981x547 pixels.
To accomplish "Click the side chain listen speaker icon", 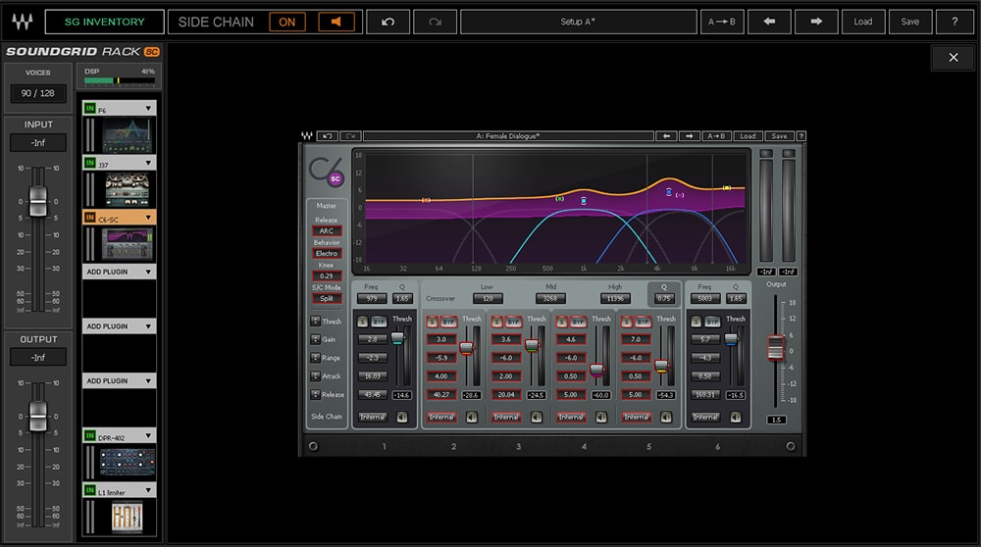I will click(336, 22).
